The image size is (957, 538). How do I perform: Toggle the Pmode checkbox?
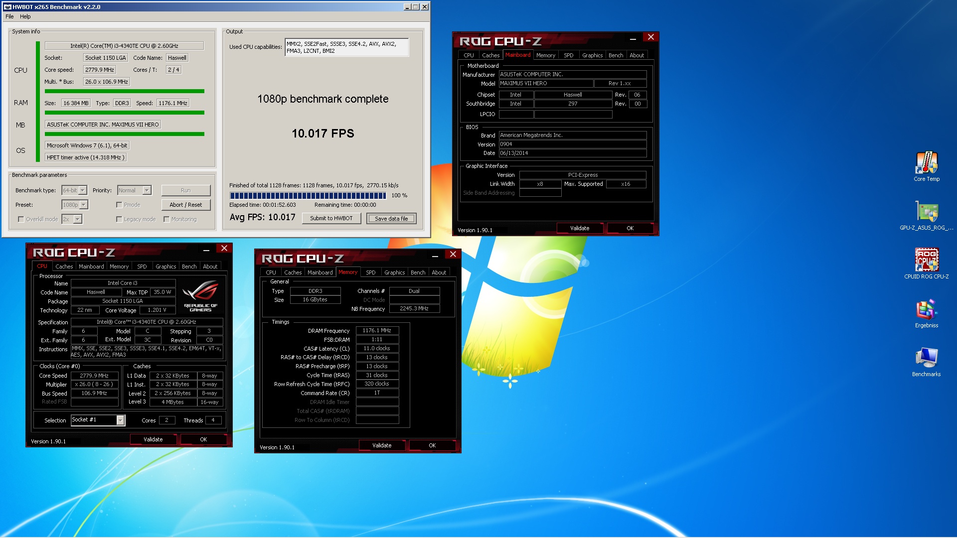coord(119,205)
